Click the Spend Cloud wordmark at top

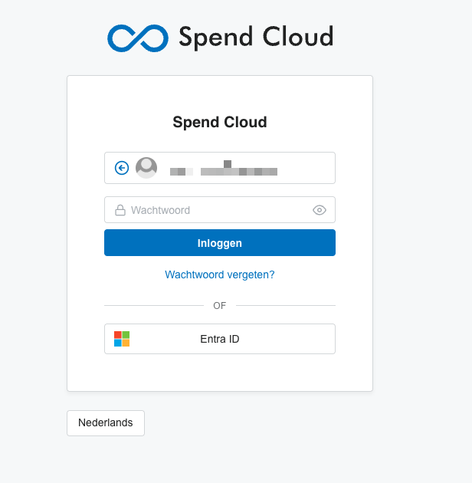tap(256, 38)
